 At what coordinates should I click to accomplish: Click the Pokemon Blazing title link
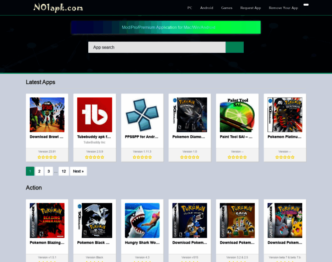click(47, 242)
